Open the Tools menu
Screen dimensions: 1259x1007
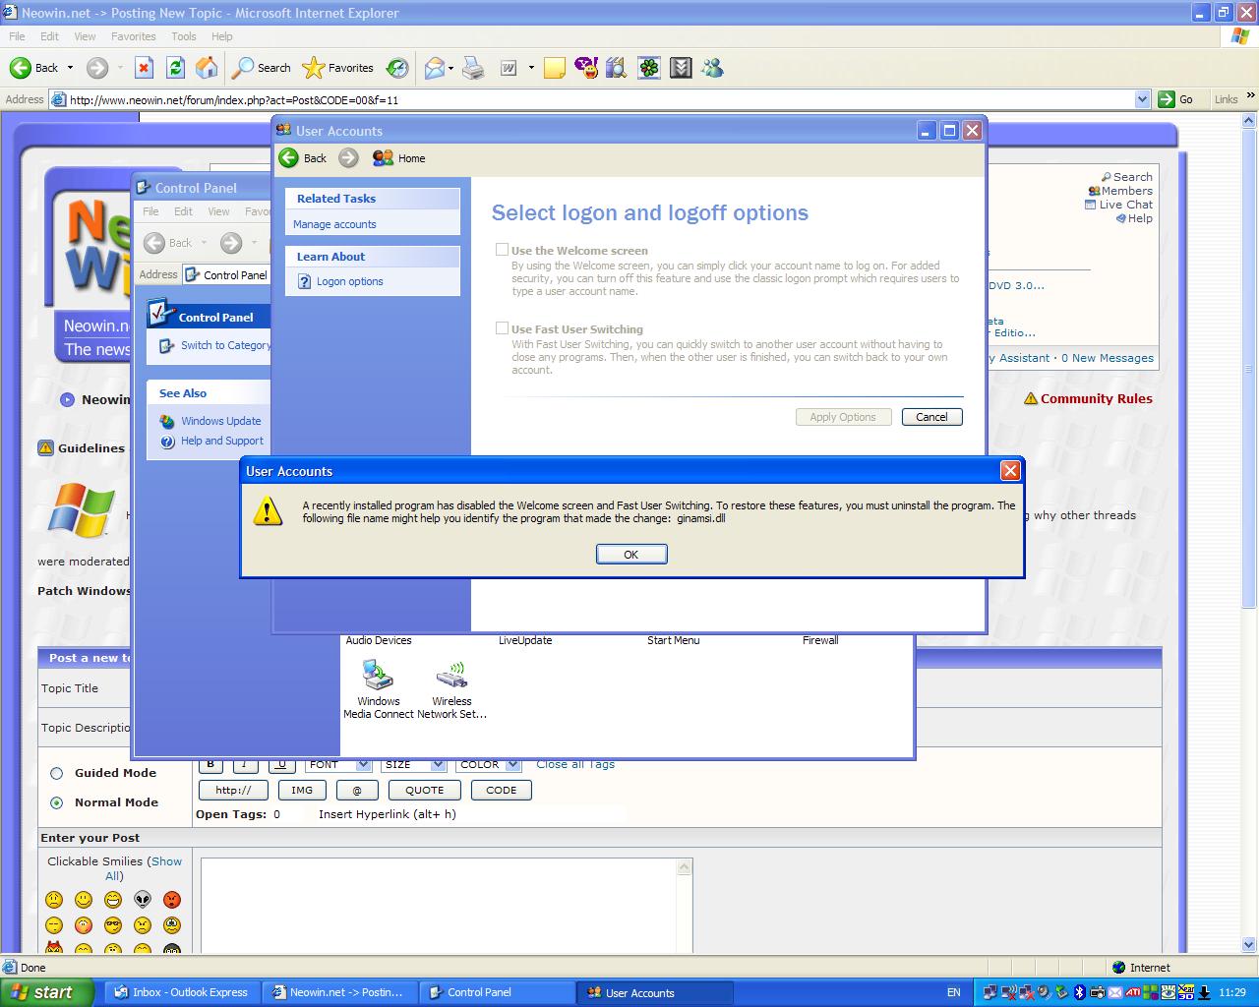pos(183,36)
